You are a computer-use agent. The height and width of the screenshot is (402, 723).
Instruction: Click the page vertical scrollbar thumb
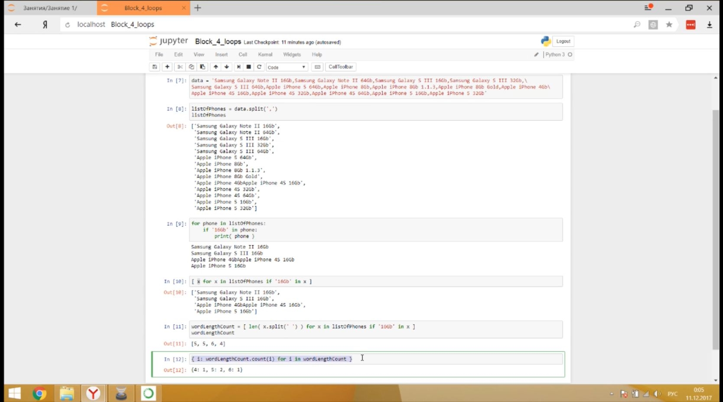(x=716, y=229)
